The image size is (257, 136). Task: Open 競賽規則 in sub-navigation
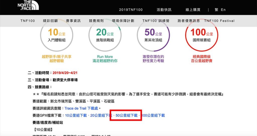click(x=96, y=21)
